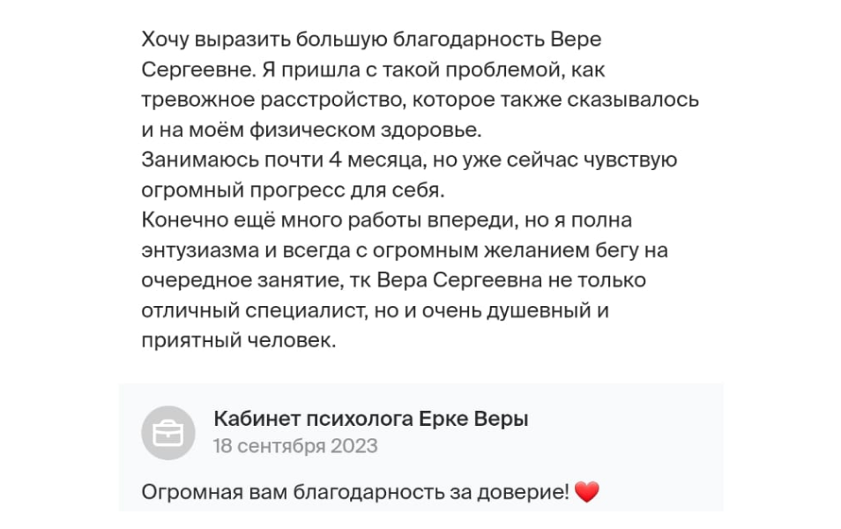Click the line огромный прогресс для себя
Image resolution: width=841 pixels, height=529 pixels.
coord(293,190)
